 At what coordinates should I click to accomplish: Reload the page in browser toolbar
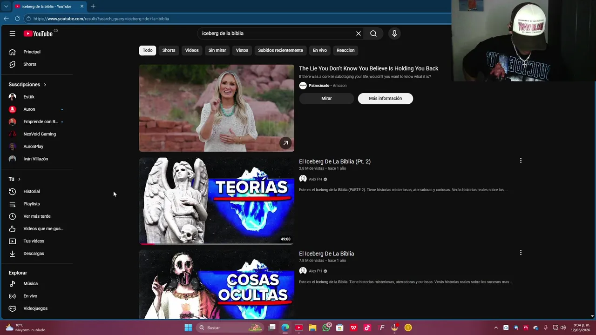[17, 19]
